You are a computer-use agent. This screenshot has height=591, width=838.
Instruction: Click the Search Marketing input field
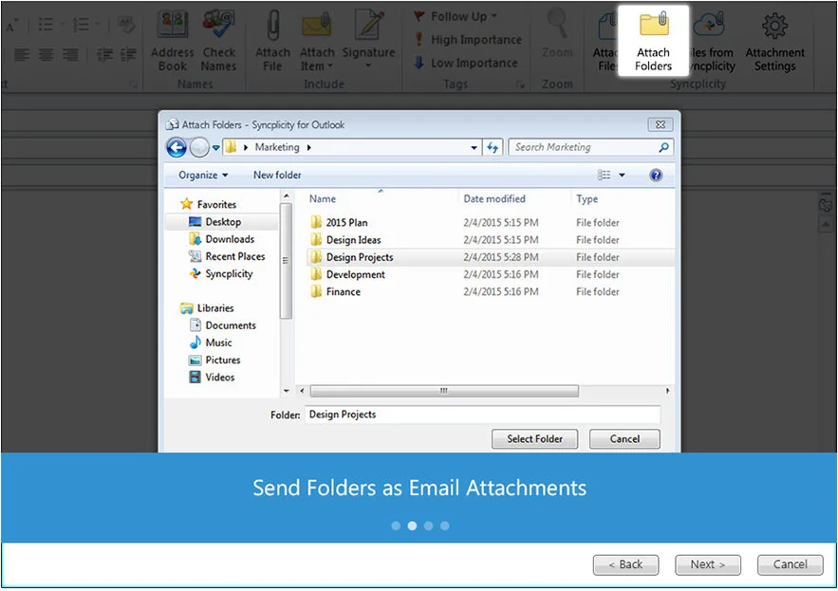tap(590, 147)
